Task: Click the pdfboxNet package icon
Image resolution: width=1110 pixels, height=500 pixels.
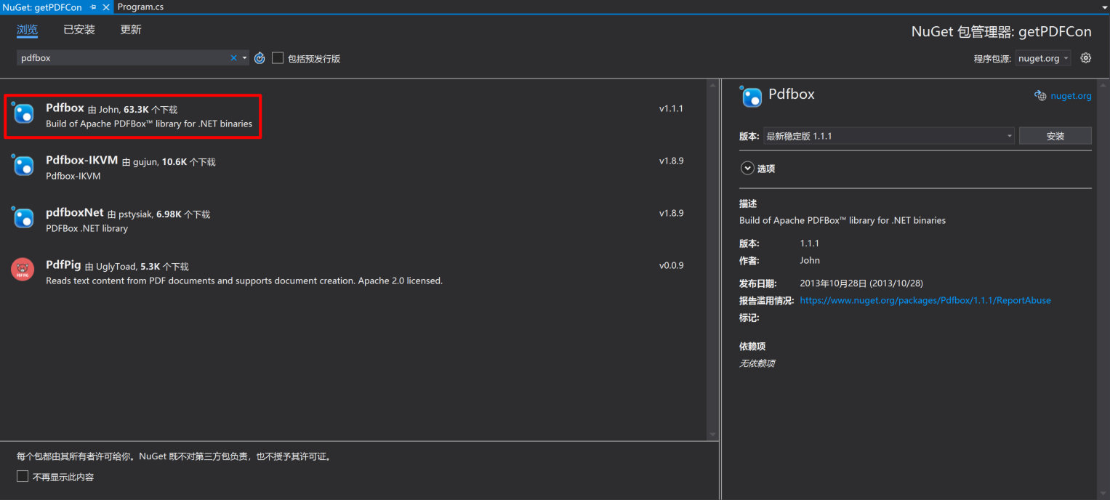Action: pyautogui.click(x=23, y=217)
